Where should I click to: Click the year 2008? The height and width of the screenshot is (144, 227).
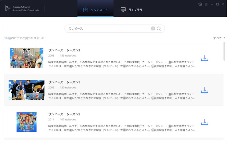[51, 56]
